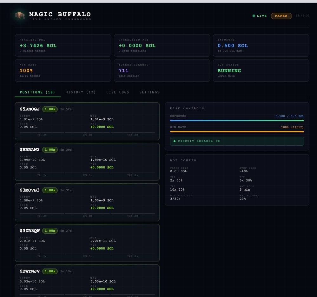Click the 0.500 / 0.5 SOL exposure readout
Image resolution: width=317 pixels, height=297 pixels.
[290, 116]
